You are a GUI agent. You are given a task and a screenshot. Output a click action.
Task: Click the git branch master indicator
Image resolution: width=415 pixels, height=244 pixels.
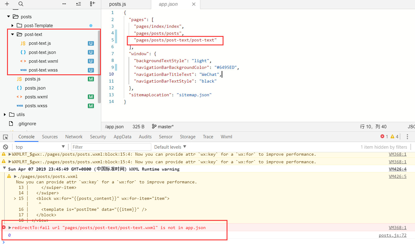(x=163, y=127)
